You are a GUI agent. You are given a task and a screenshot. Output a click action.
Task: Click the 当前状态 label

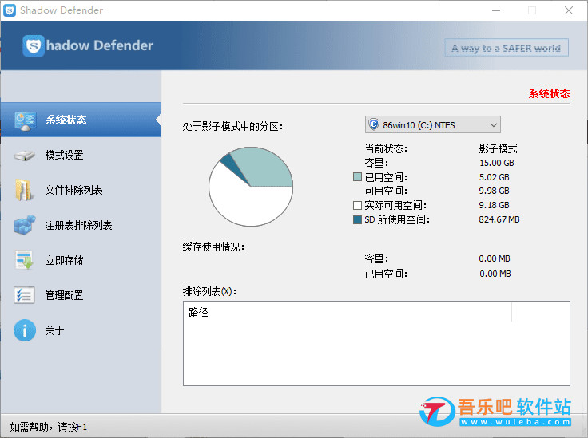pos(386,148)
